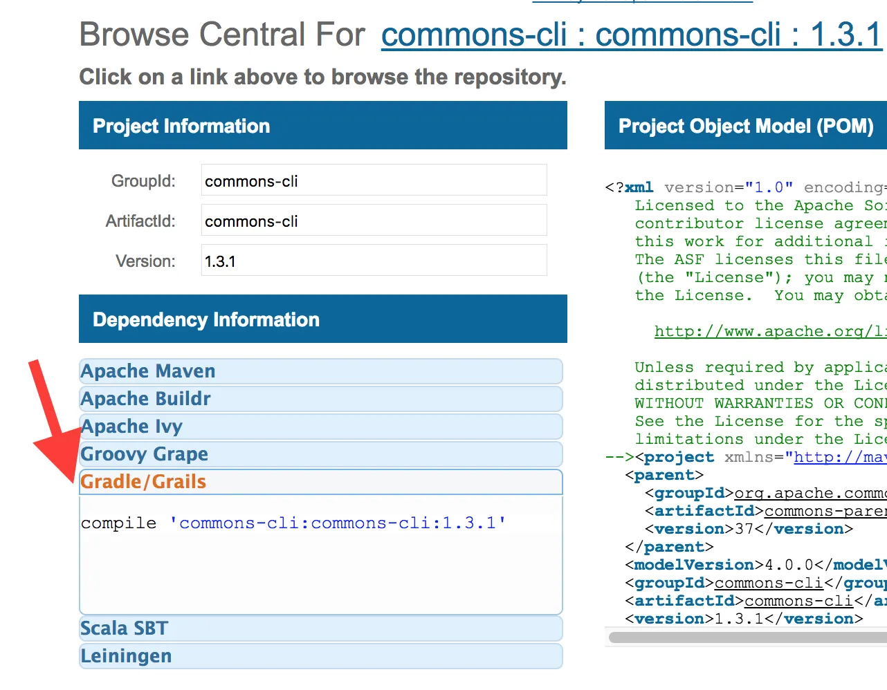The width and height of the screenshot is (887, 690).
Task: Click the commons-cli groupId link in POM
Action: (x=768, y=584)
